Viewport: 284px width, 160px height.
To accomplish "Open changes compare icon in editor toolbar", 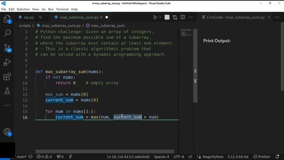I will point(175,17).
